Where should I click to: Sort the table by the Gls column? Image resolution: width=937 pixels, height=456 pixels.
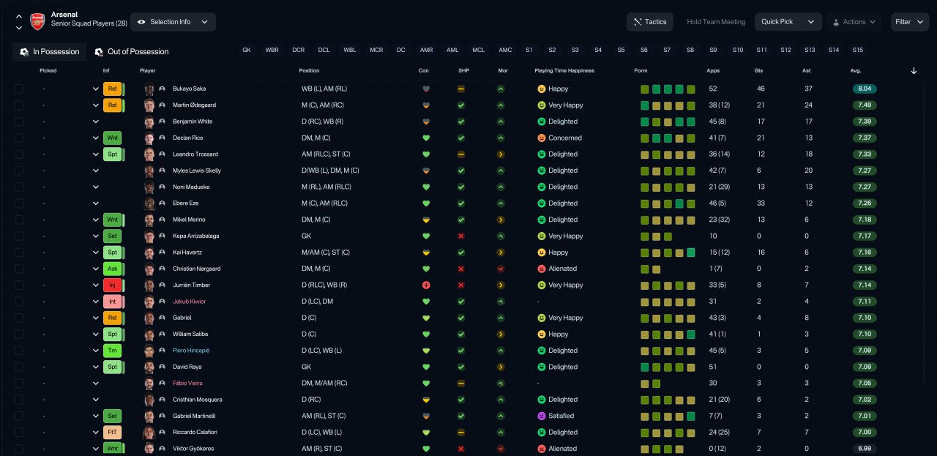pyautogui.click(x=758, y=71)
